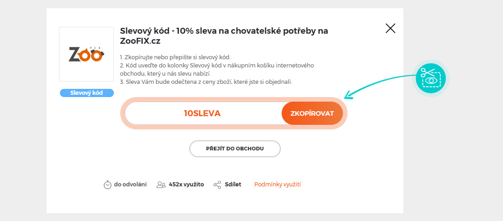Share the coupon via Sdílet
This screenshot has width=503, height=221.
[233, 185]
